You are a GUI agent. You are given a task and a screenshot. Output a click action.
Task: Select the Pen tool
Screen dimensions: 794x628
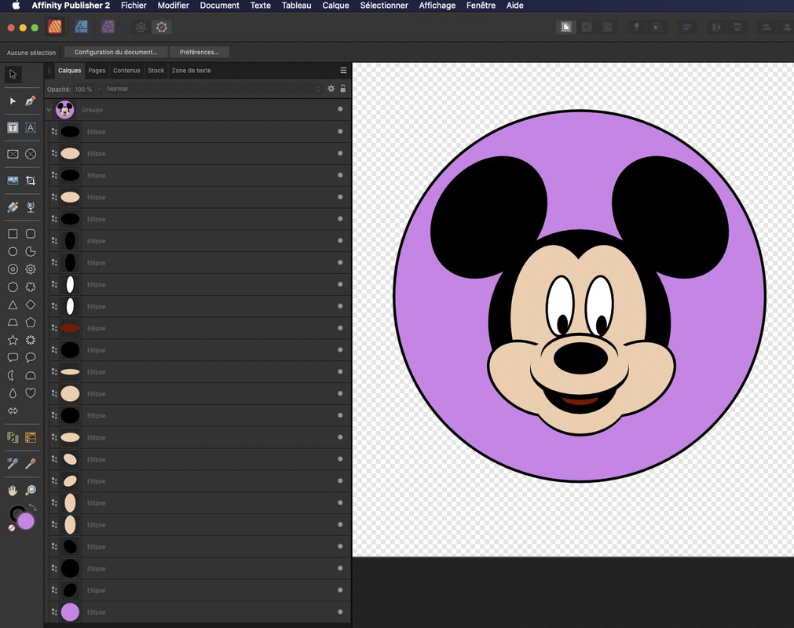pyautogui.click(x=31, y=101)
